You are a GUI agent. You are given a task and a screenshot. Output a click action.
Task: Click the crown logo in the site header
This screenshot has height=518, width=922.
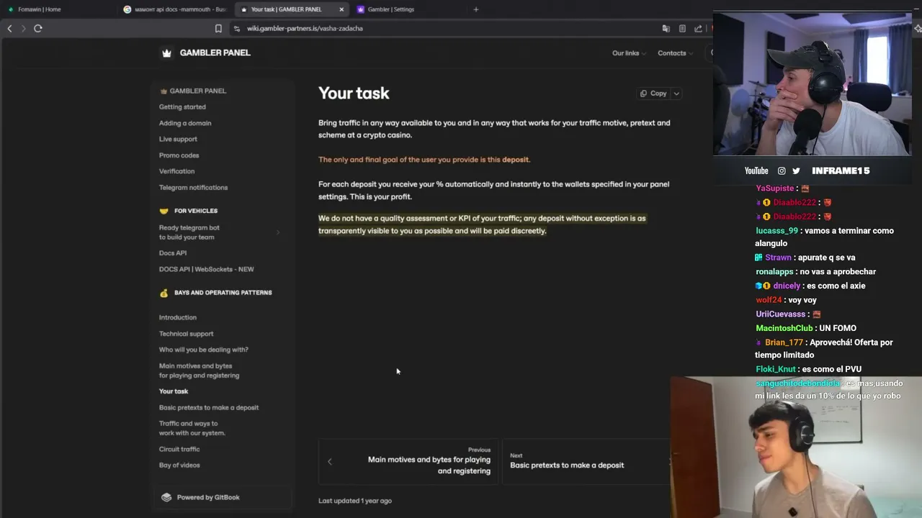[x=167, y=53]
